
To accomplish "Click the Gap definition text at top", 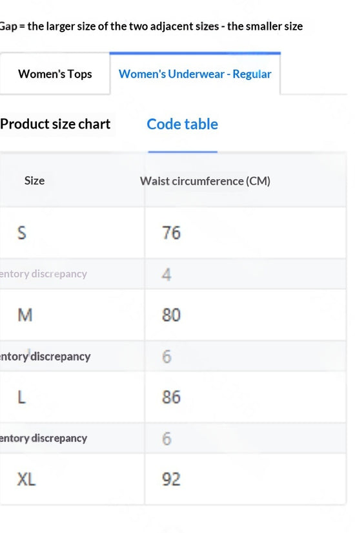I will 151,26.
